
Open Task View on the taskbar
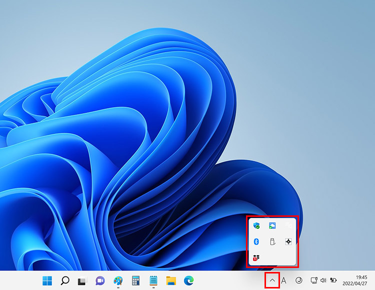(x=82, y=280)
